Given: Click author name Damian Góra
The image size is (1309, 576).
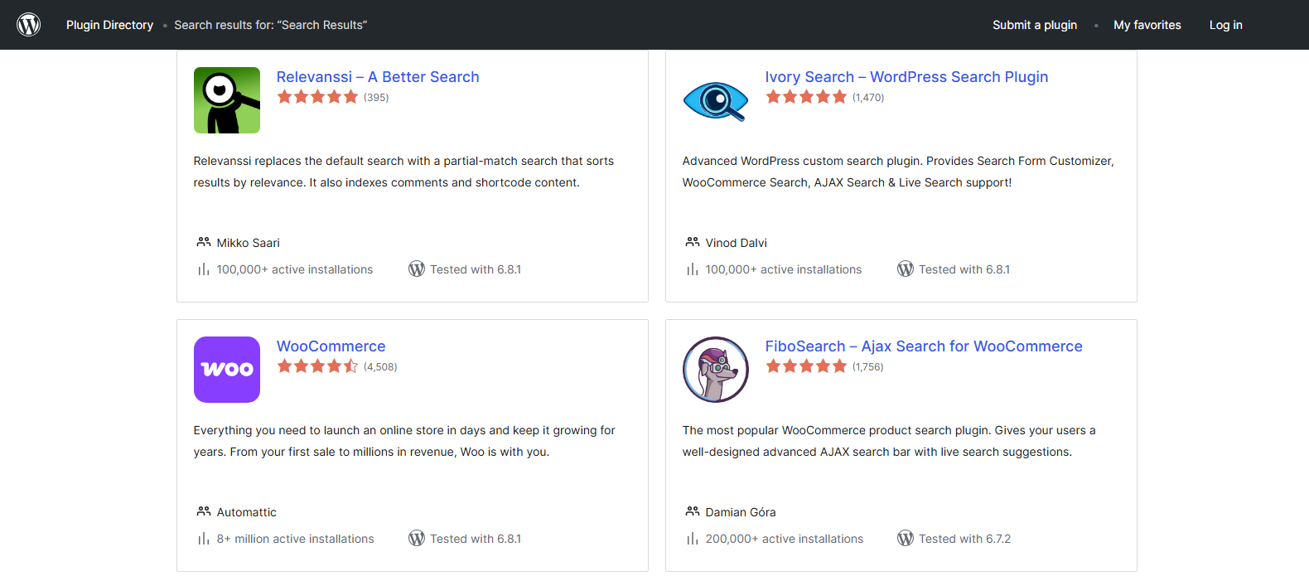Looking at the screenshot, I should [741, 512].
